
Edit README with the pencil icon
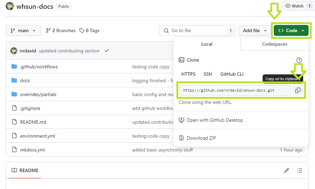(287, 170)
